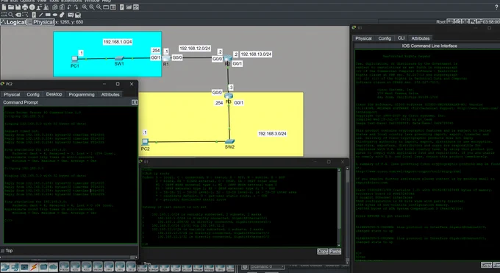Open the Attributes tab in R3 window

click(421, 38)
